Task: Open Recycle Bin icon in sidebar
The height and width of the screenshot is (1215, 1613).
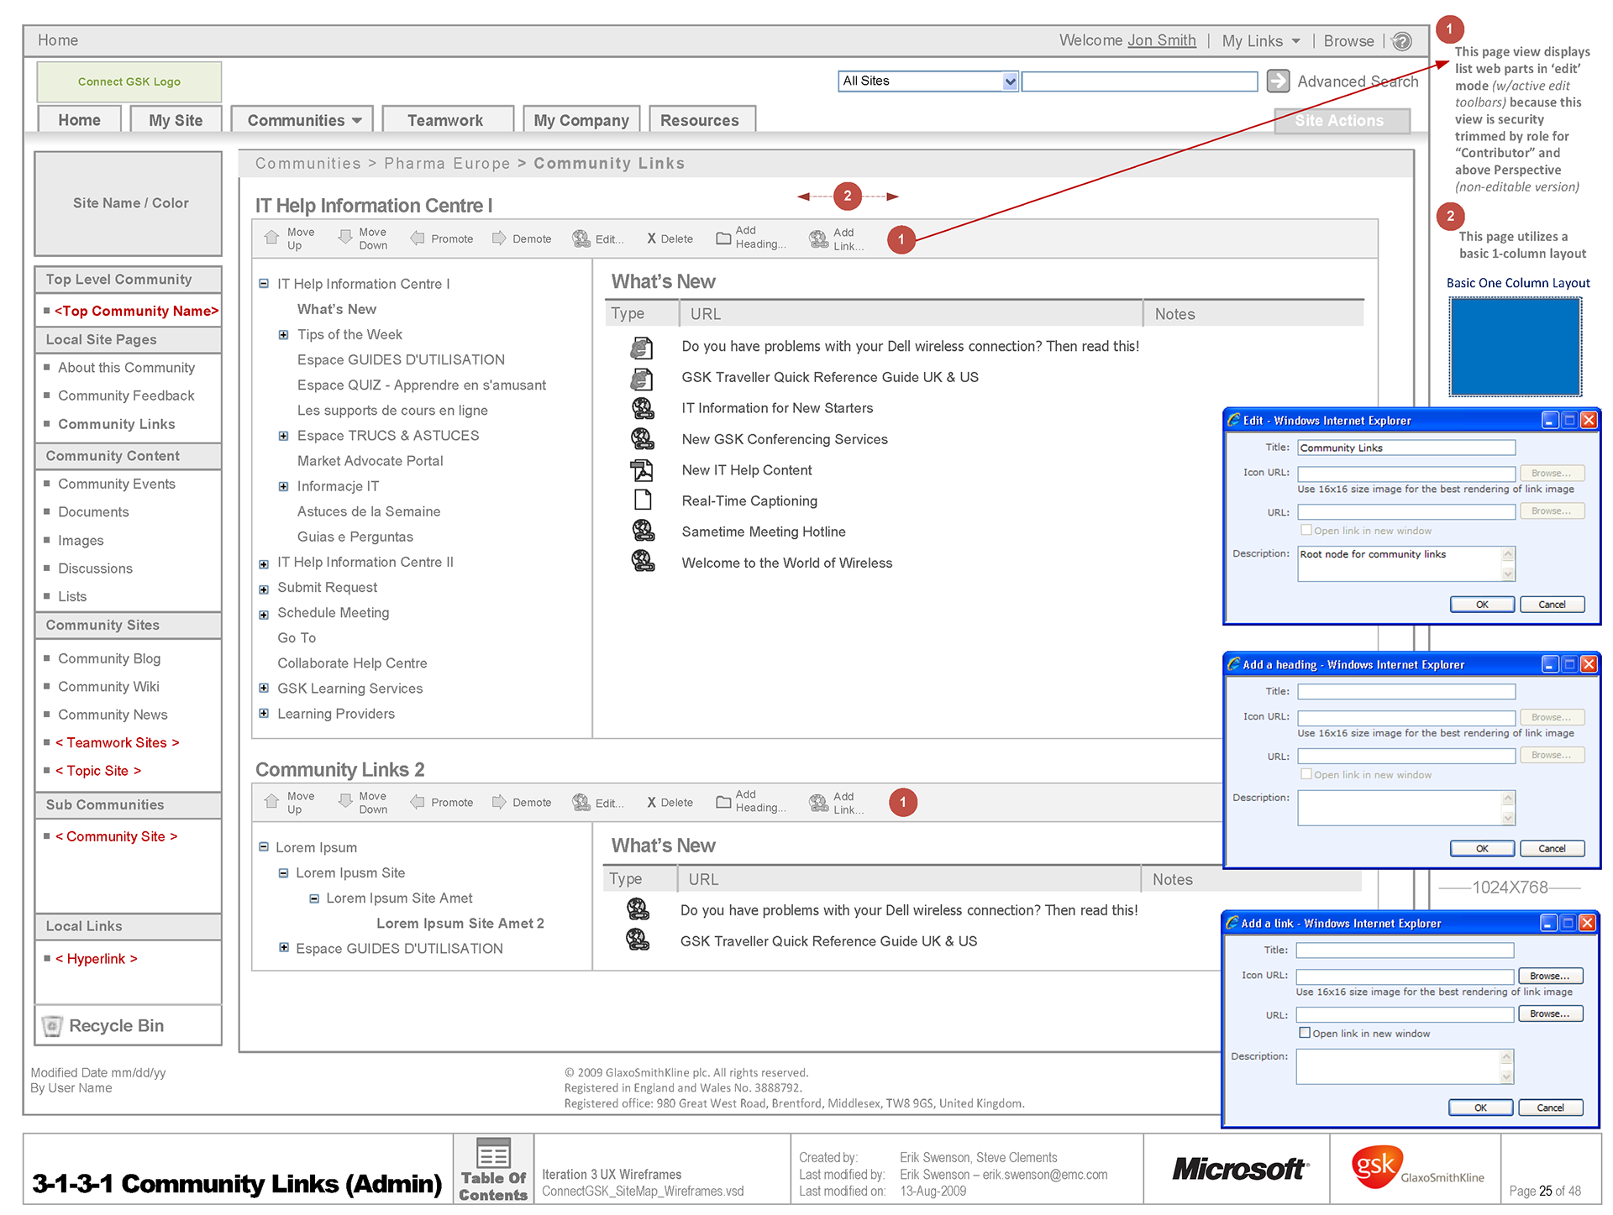Action: coord(52,1025)
